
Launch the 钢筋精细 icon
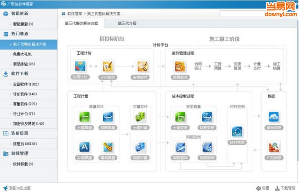207,147
